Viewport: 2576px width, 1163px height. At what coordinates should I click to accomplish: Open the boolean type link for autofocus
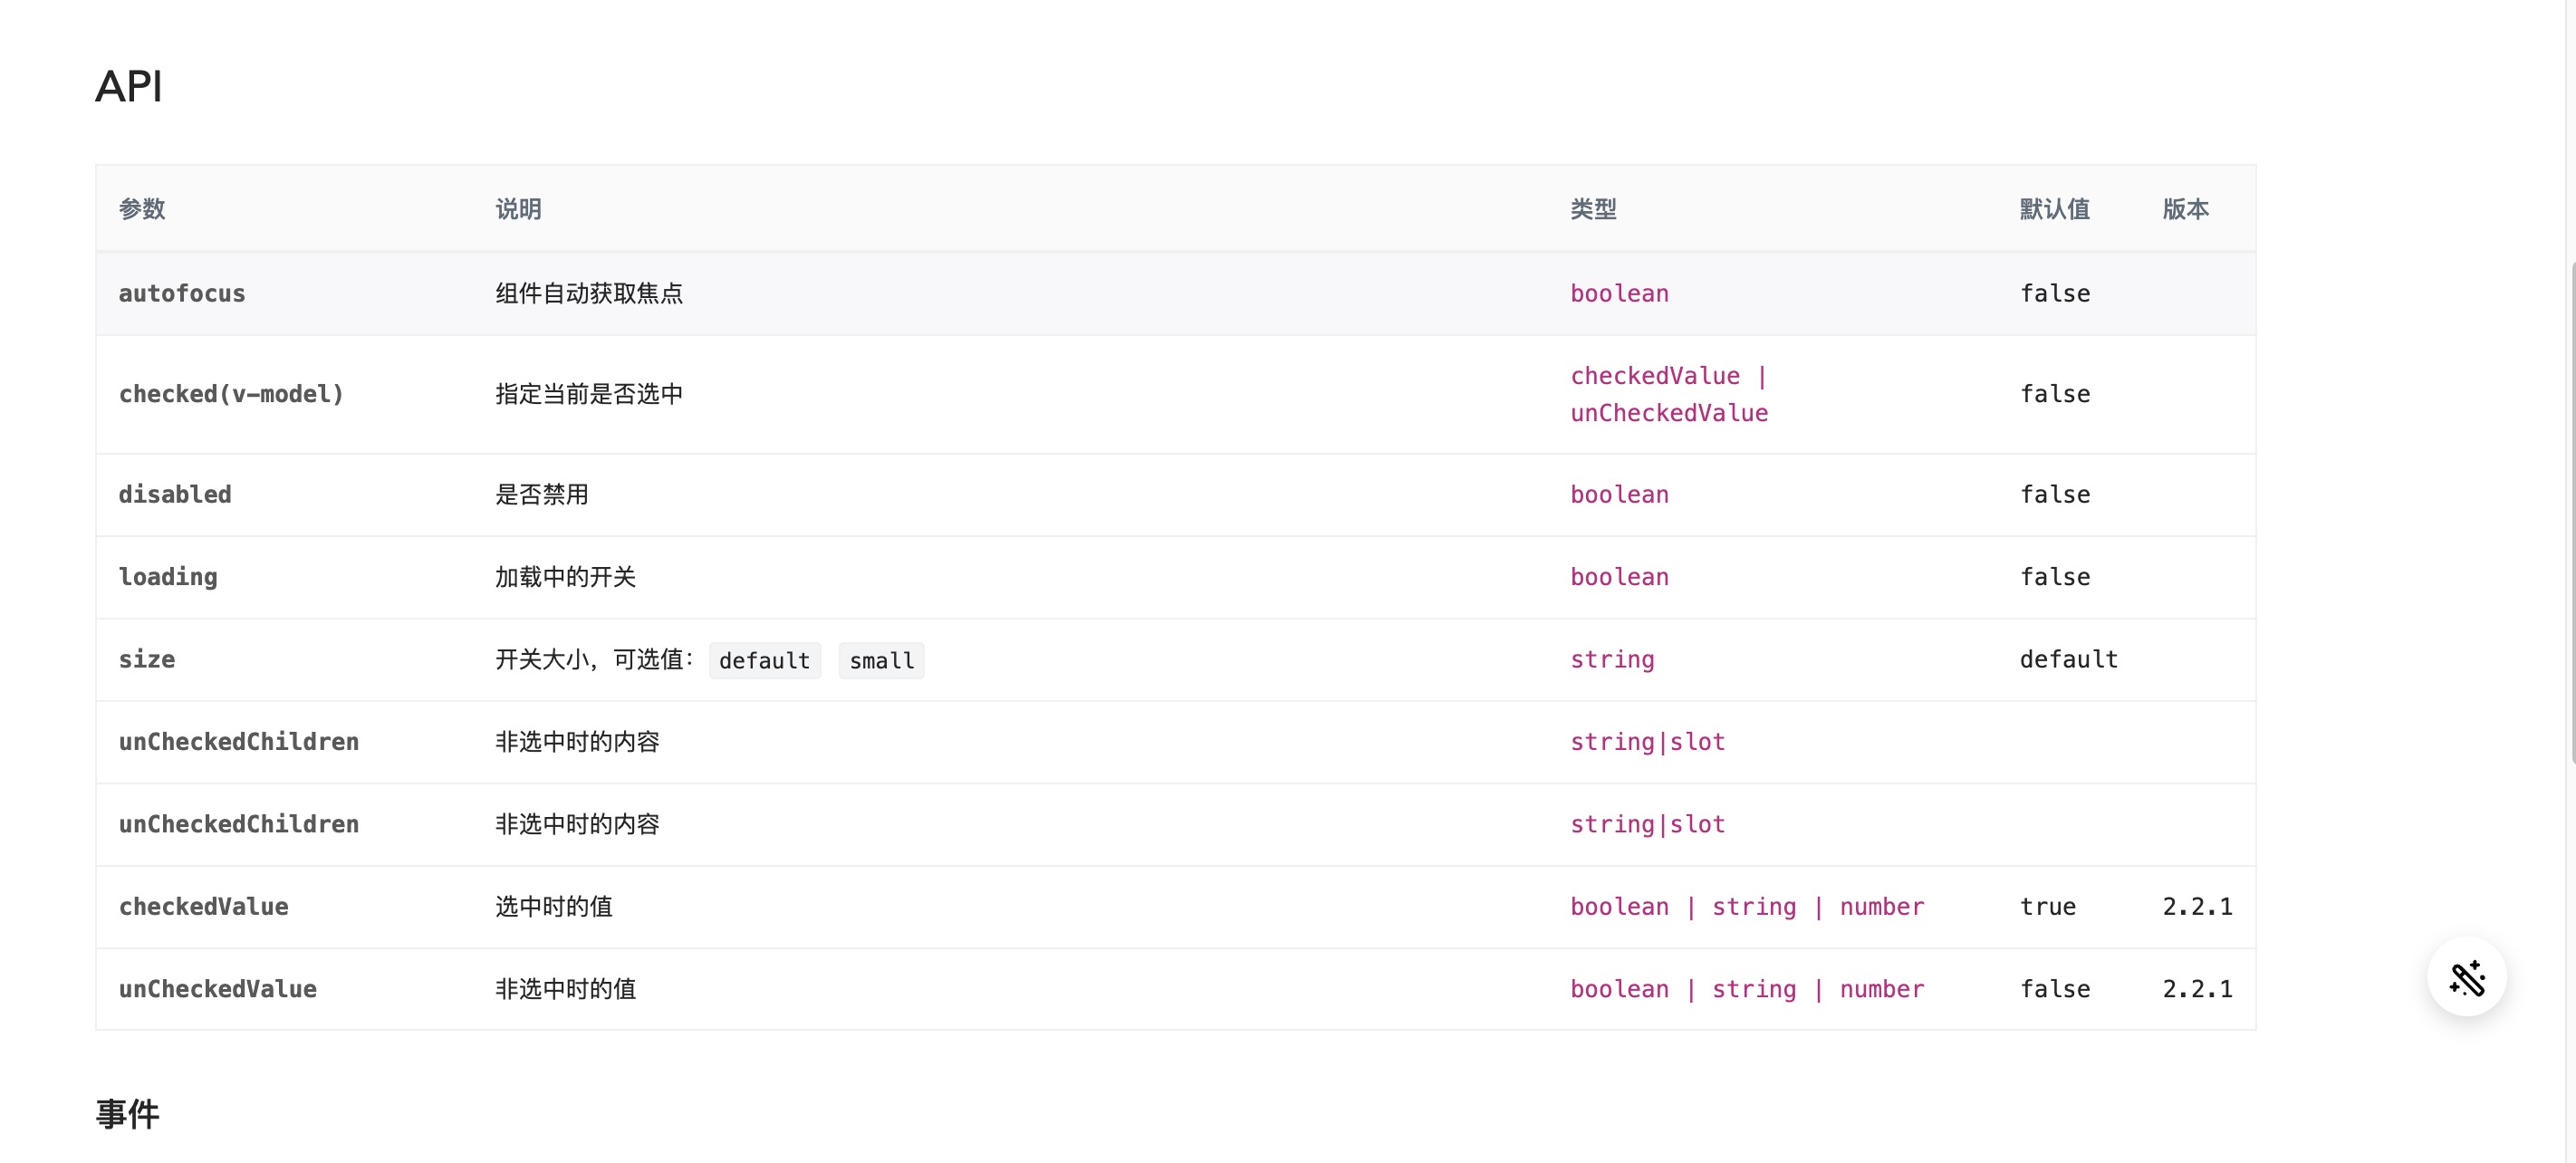[x=1618, y=293]
